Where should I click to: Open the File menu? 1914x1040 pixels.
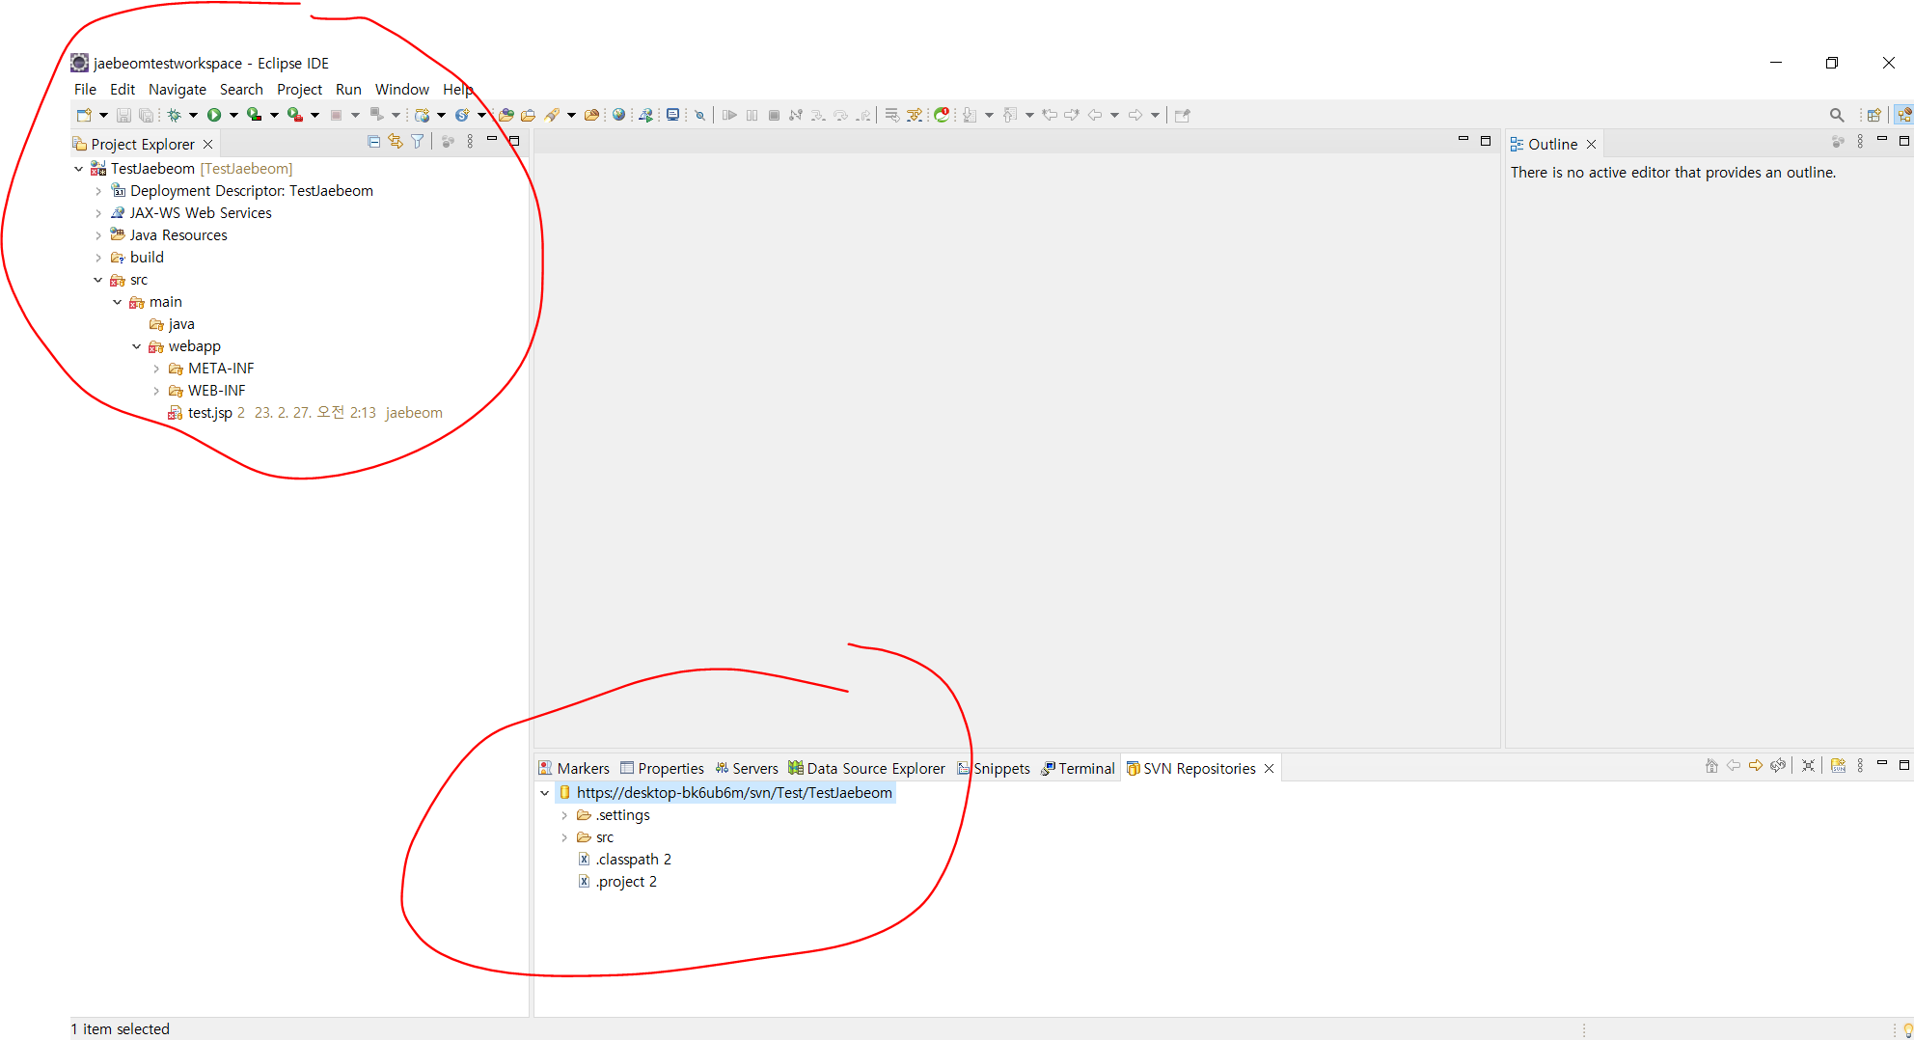point(85,90)
